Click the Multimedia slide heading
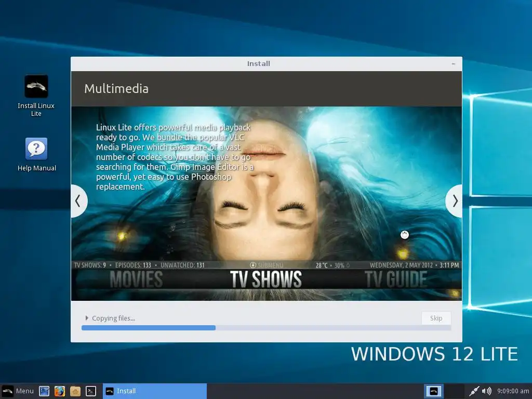Screen dimensions: 532x399 click(116, 88)
